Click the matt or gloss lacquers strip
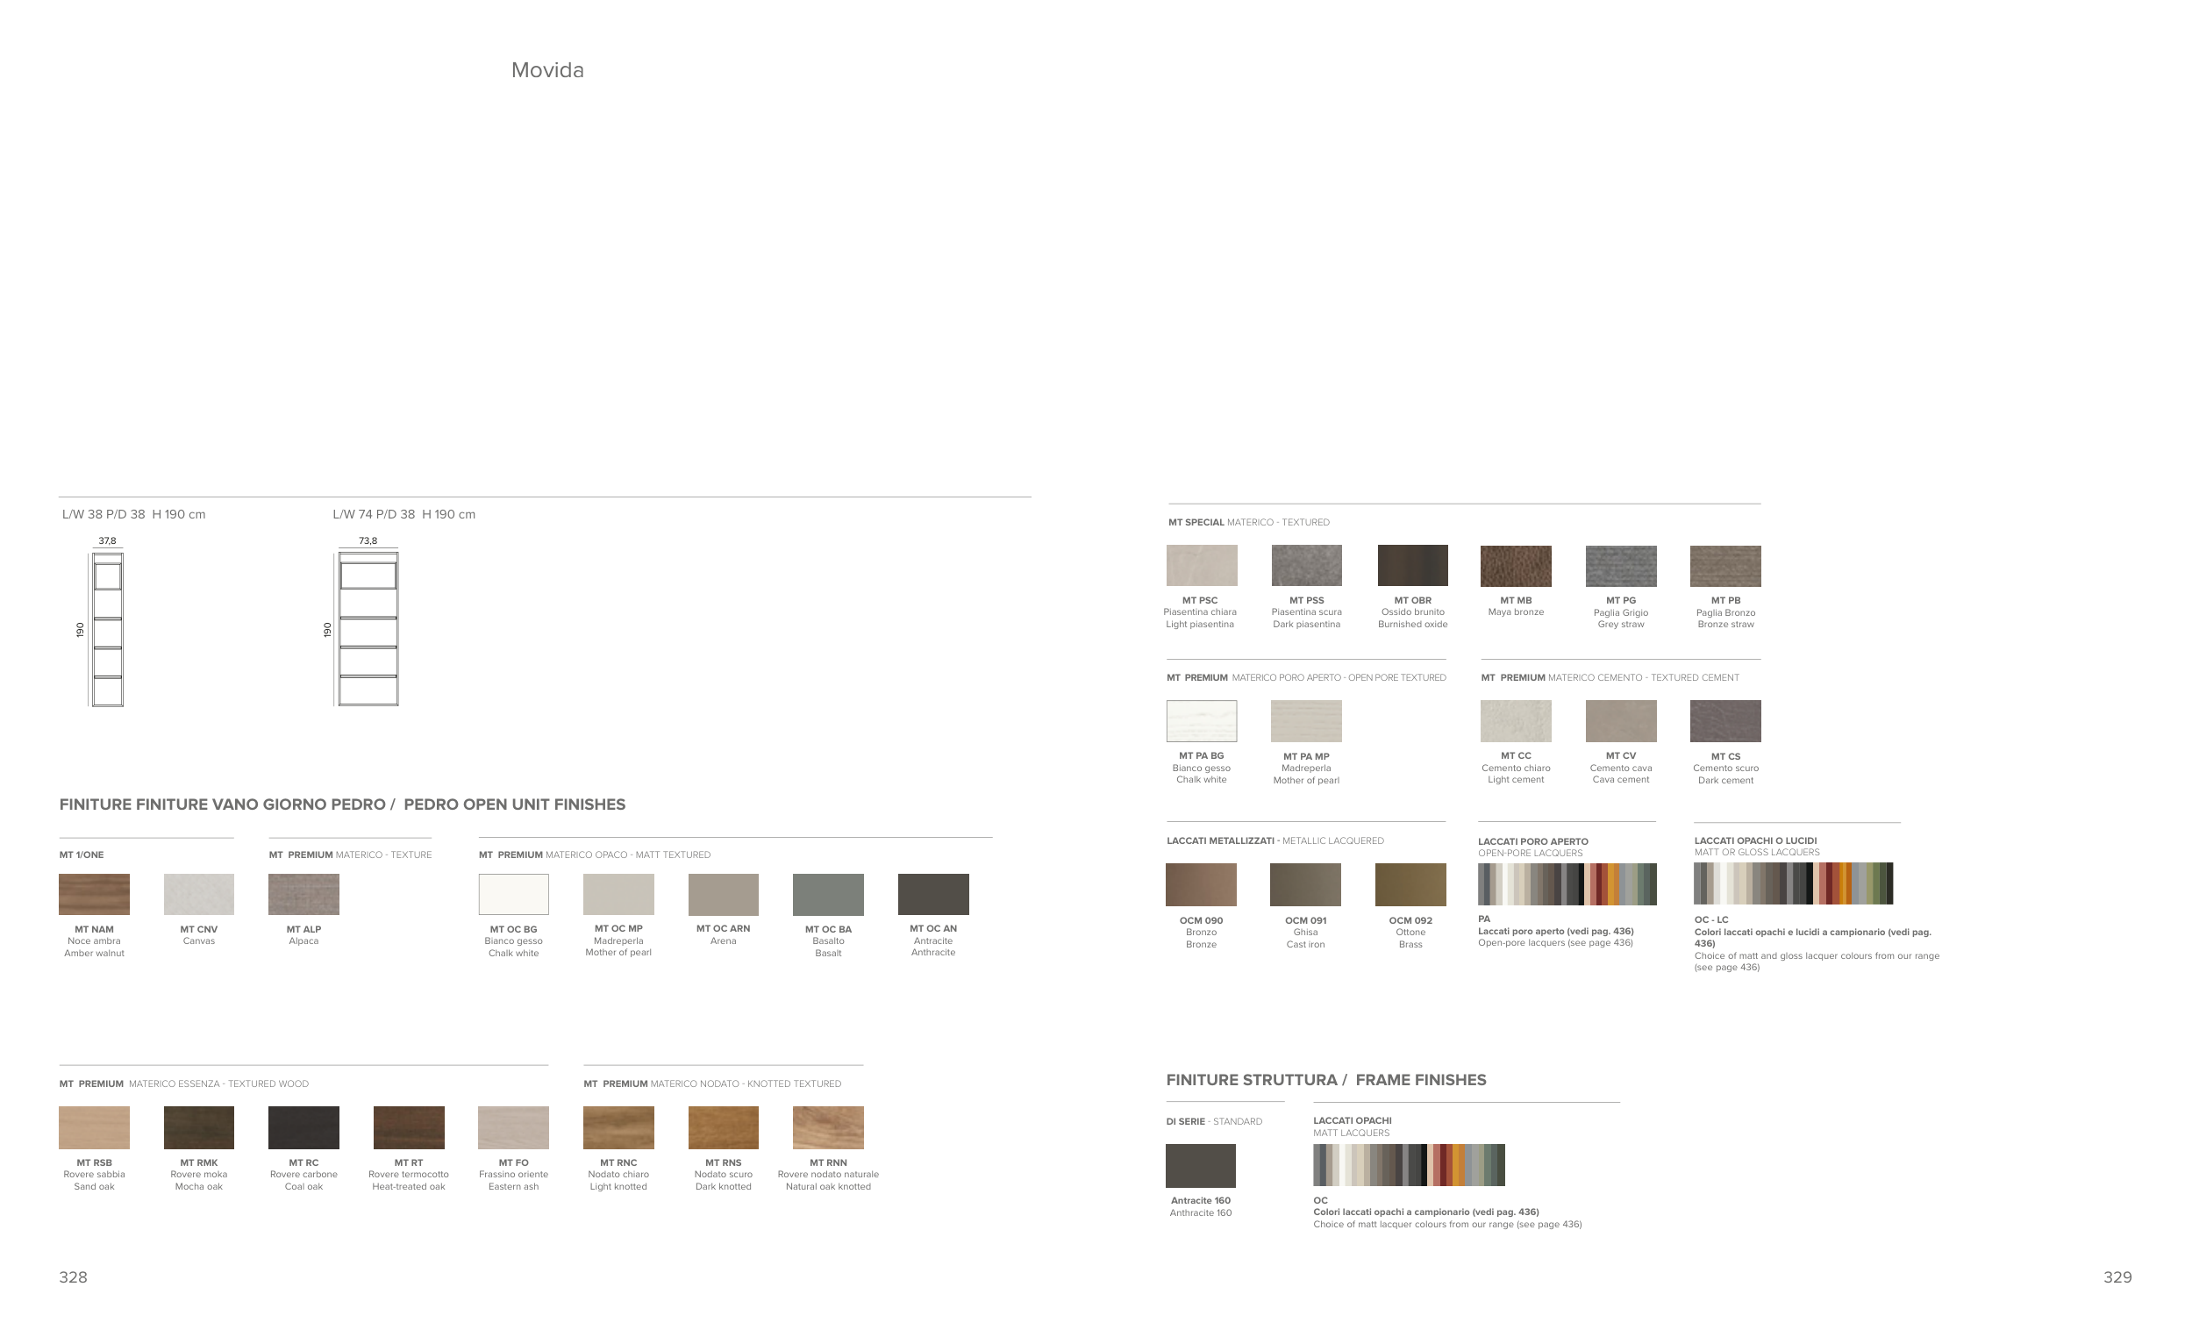This screenshot has width=2192, height=1330. [x=1793, y=883]
